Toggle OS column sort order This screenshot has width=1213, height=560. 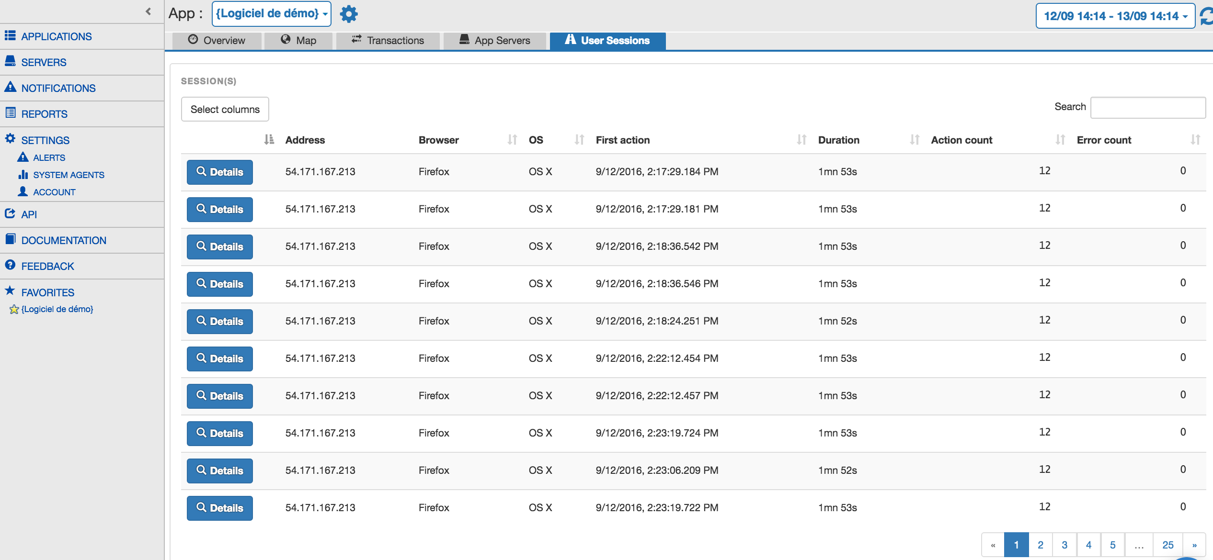pos(579,140)
